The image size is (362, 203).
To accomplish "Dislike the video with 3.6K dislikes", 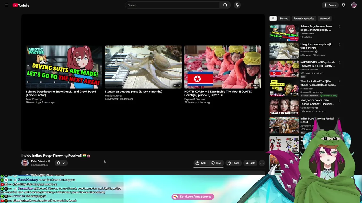I will coord(217,163).
